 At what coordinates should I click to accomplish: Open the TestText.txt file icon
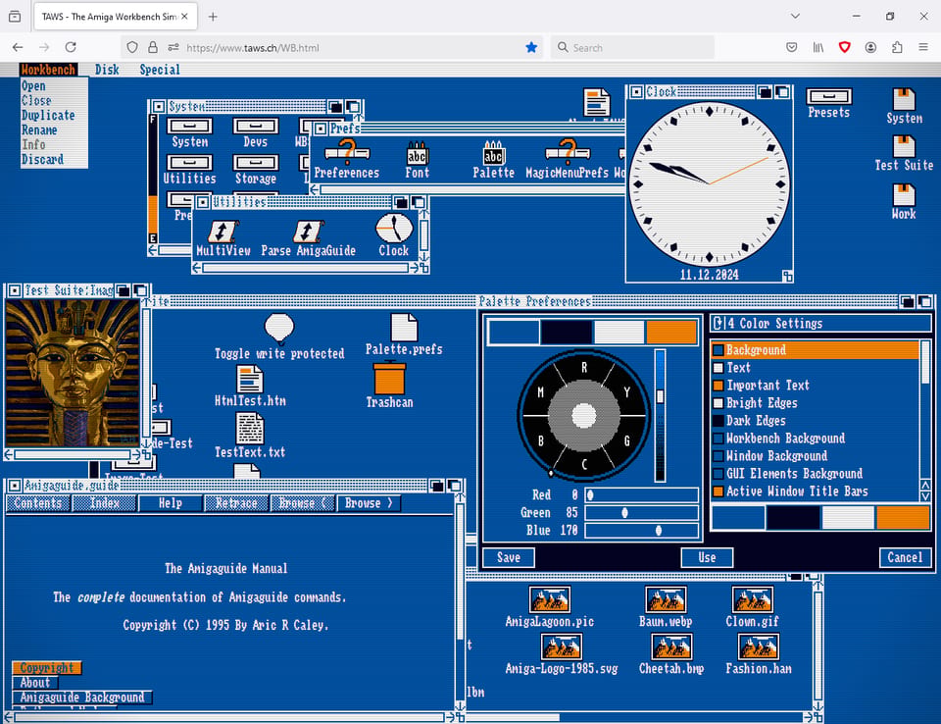pos(250,437)
